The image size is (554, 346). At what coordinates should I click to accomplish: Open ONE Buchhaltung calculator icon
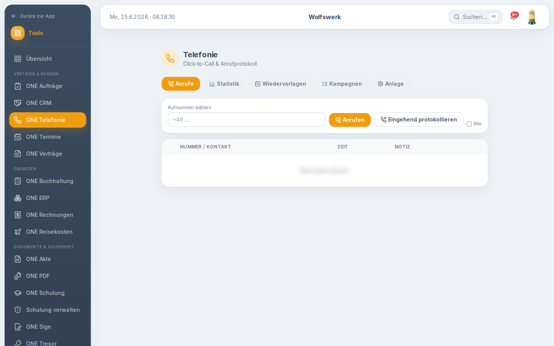[18, 181]
